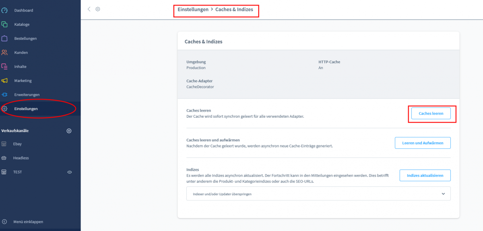The height and width of the screenshot is (231, 483).
Task: Open Marketing via the megaphone icon
Action: pyautogui.click(x=4, y=81)
